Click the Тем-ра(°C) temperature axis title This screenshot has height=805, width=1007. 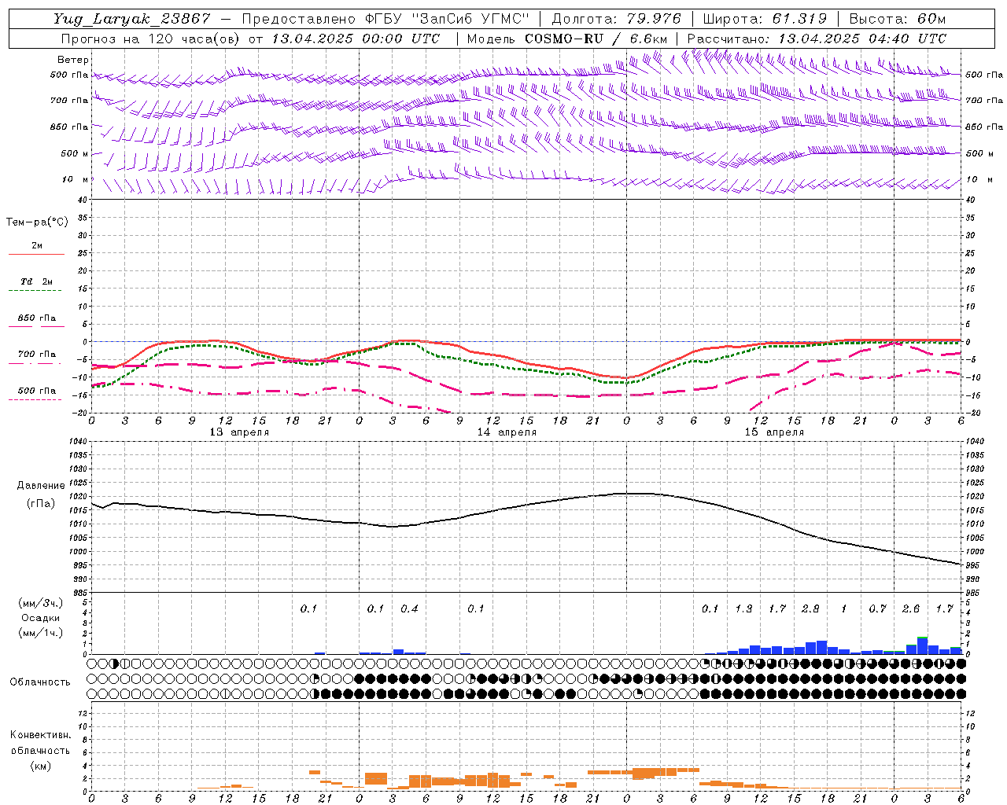37,222
